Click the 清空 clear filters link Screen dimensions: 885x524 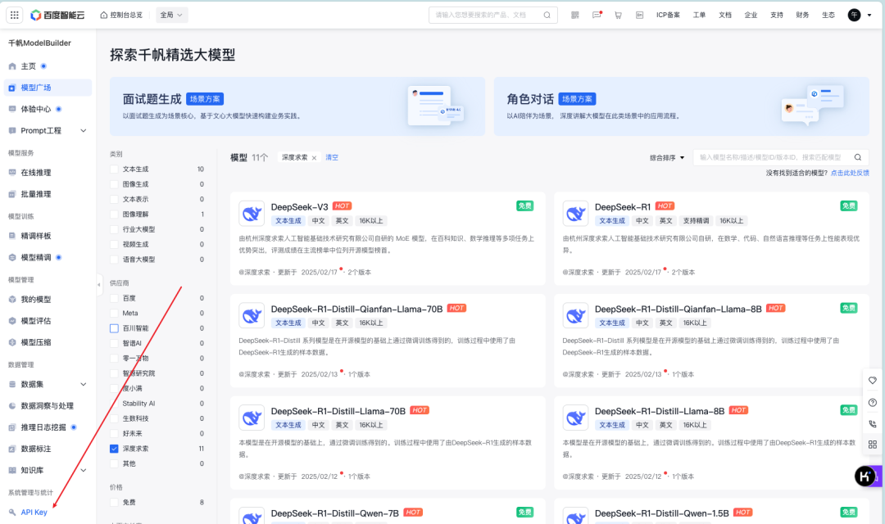pos(332,157)
